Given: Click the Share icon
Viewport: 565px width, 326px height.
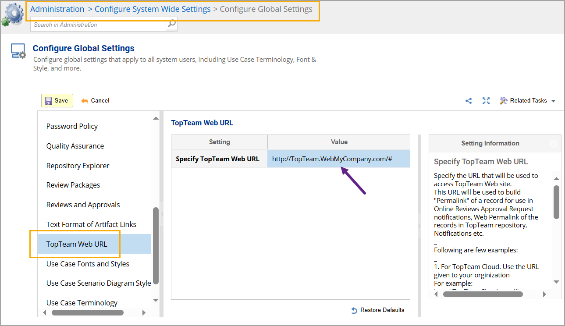Looking at the screenshot, I should click(469, 101).
